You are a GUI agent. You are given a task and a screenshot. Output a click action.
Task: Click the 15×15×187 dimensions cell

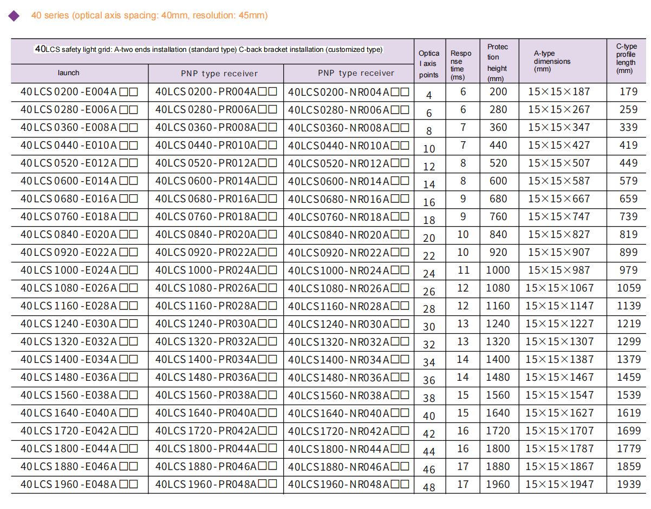559,92
